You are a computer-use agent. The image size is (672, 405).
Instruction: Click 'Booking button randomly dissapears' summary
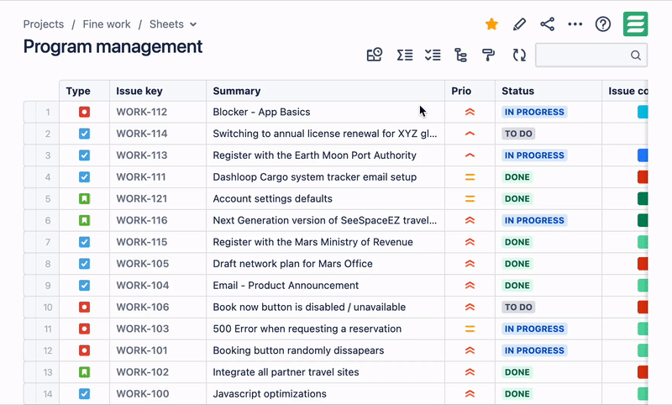pos(298,350)
